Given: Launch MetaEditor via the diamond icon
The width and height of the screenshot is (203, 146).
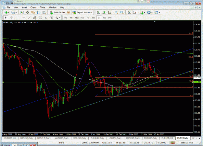Looking at the screenshot, I should (69, 12).
